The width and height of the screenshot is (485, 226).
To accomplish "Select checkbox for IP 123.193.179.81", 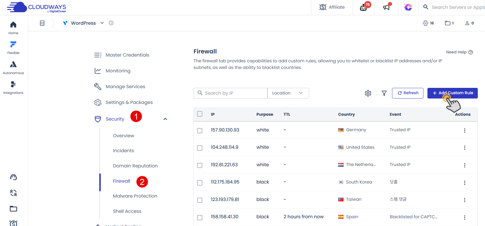I will [200, 200].
